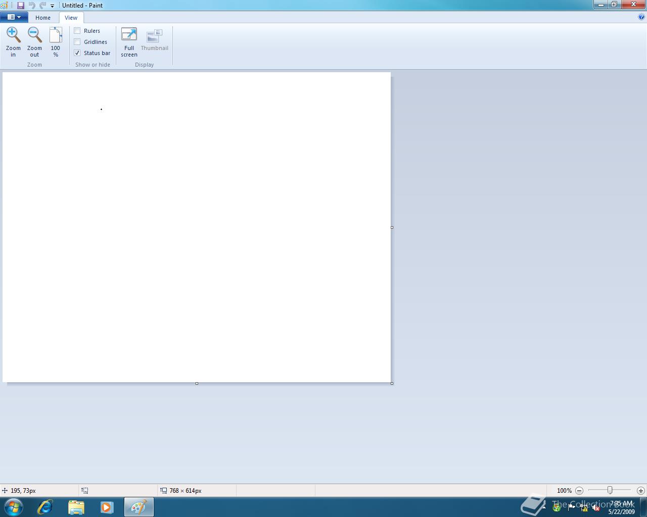Click the canvas resize handle at bottom-right

392,383
